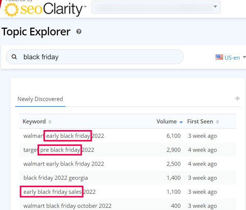This screenshot has height=210, width=246.
Task: Sort by First Seen column arrows
Action: [218, 122]
